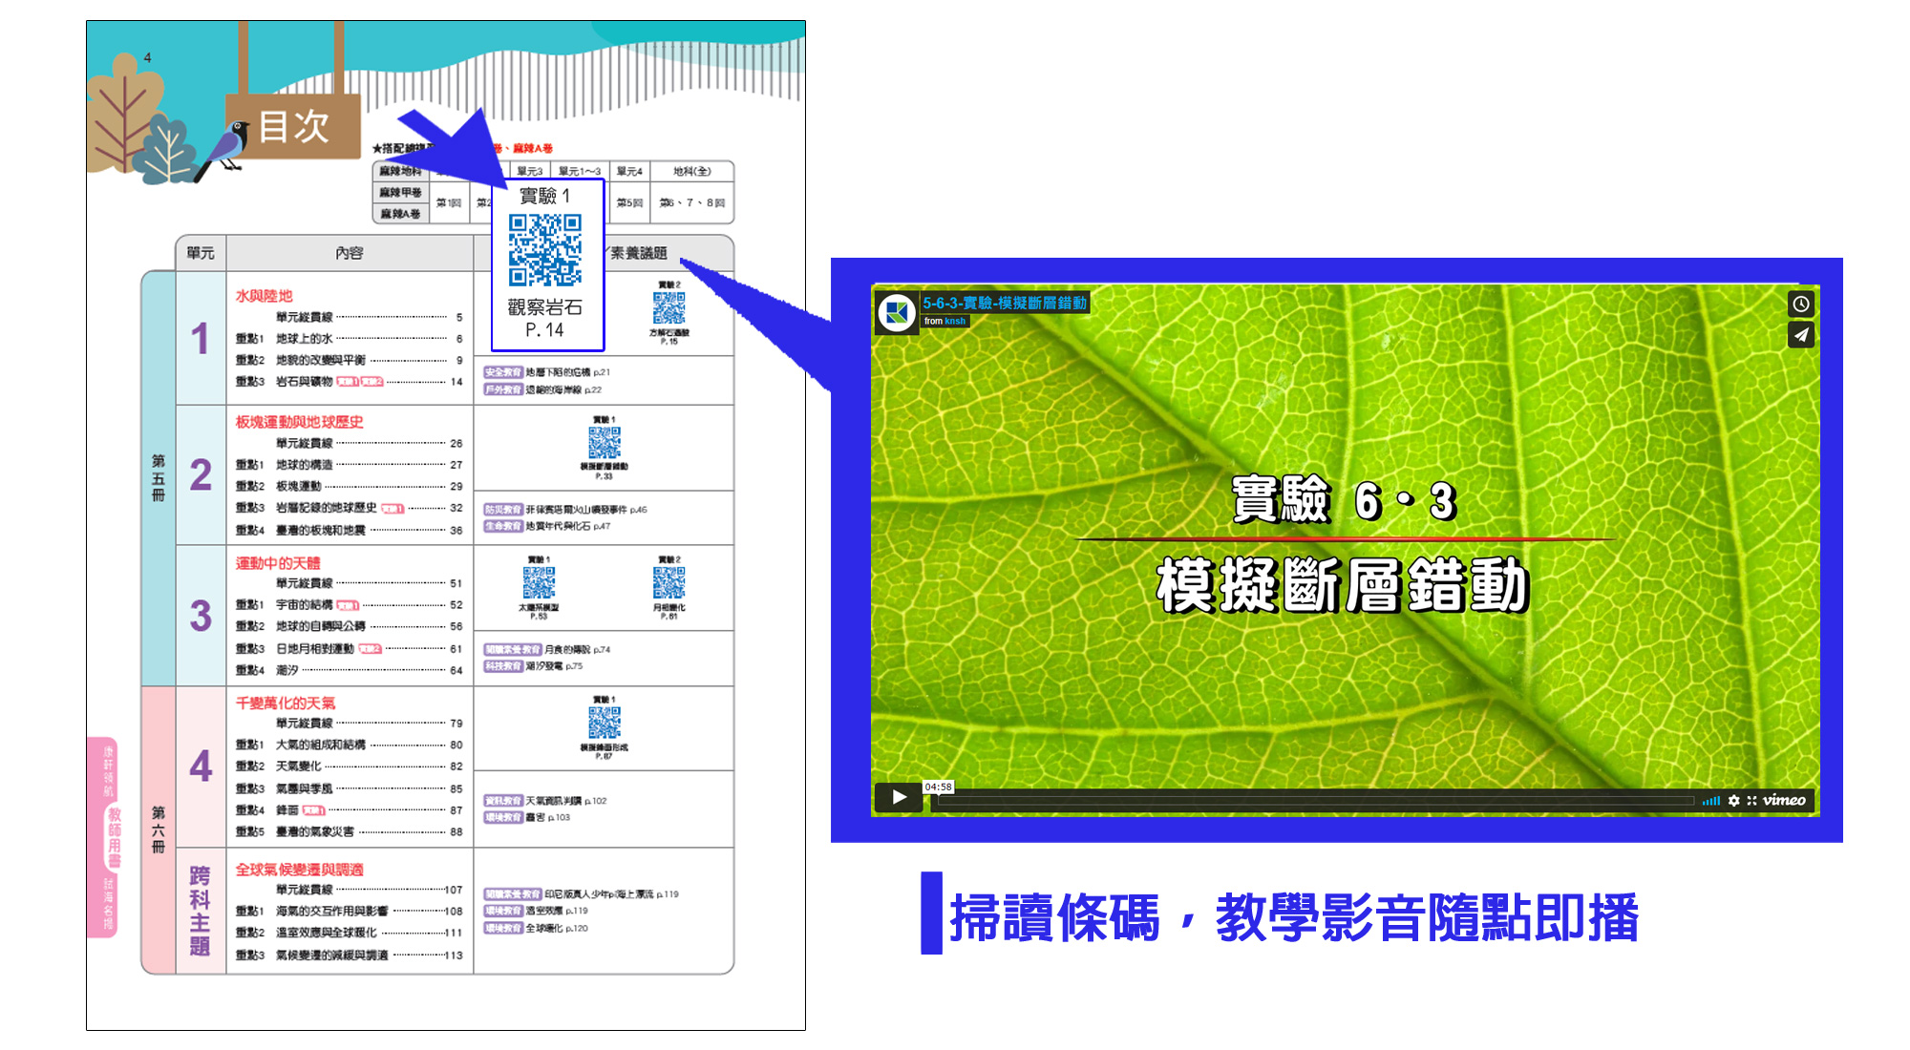Enter fullscreen on the Vimeo player
This screenshot has width=1910, height=1050.
(1751, 801)
